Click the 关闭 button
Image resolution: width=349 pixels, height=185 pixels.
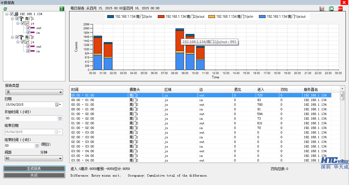34,175
